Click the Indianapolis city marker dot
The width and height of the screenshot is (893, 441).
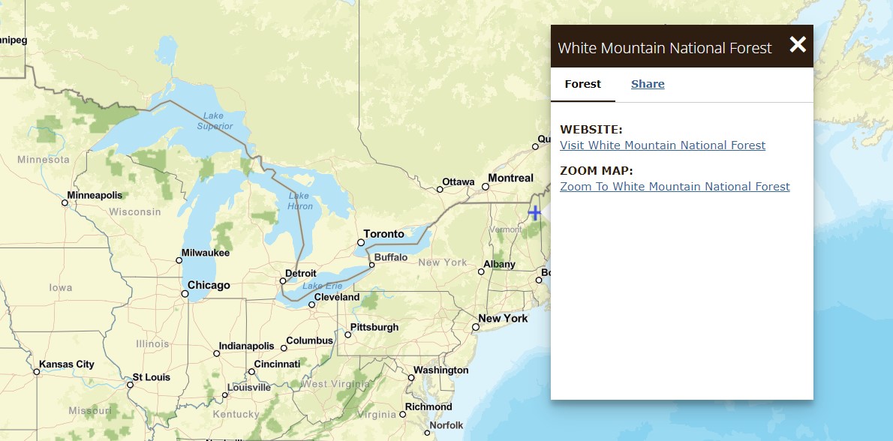coord(215,353)
